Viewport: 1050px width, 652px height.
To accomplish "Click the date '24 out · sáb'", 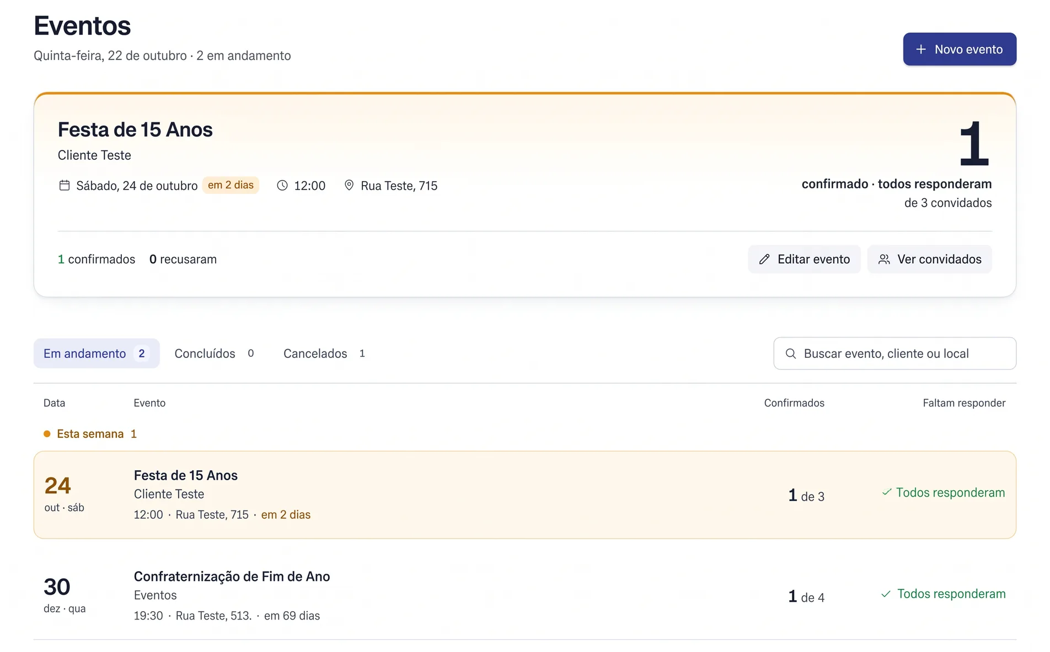I will pos(64,494).
